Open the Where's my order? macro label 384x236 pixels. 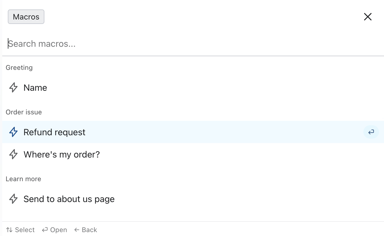coord(62,154)
